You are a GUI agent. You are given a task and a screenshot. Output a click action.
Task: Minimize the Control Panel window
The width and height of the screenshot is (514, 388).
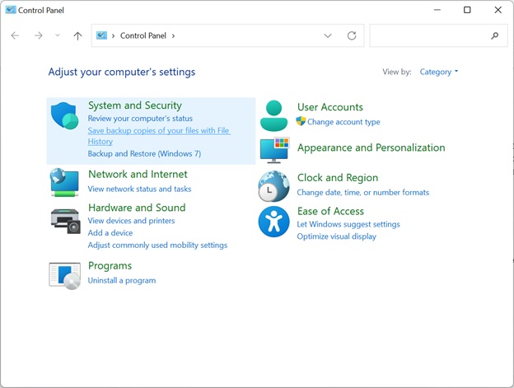click(437, 10)
